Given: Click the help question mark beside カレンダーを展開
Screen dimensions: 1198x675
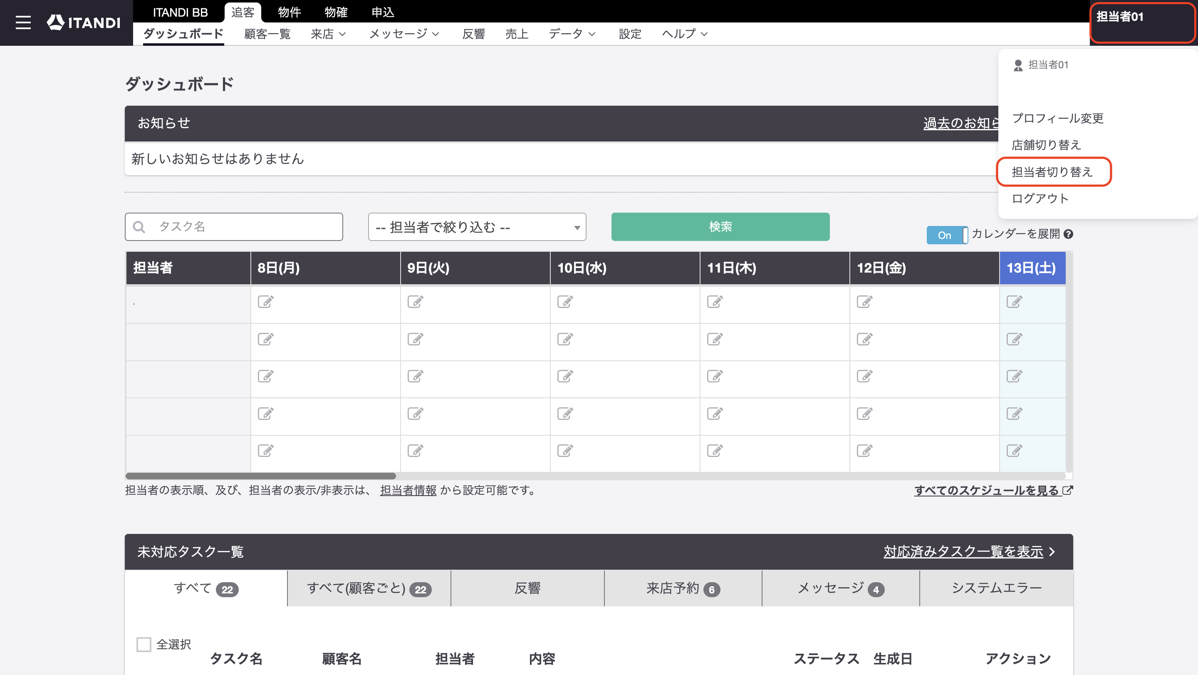Looking at the screenshot, I should point(1068,234).
